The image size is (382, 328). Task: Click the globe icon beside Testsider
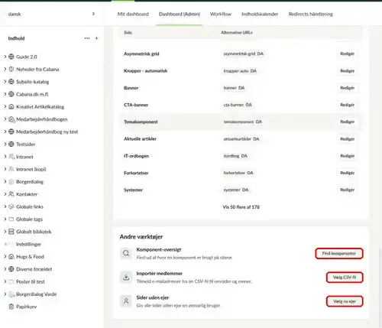click(11, 144)
